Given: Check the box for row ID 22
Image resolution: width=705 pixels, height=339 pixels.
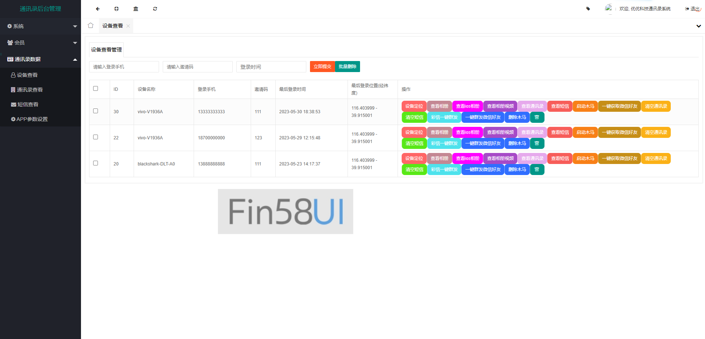Looking at the screenshot, I should coord(96,137).
